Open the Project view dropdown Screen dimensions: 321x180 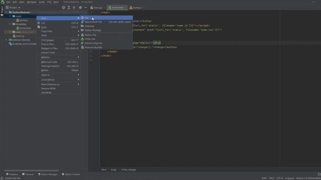point(13,7)
